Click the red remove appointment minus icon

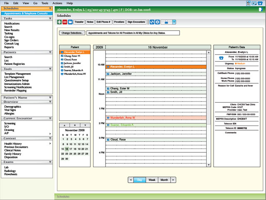pos(65,22)
